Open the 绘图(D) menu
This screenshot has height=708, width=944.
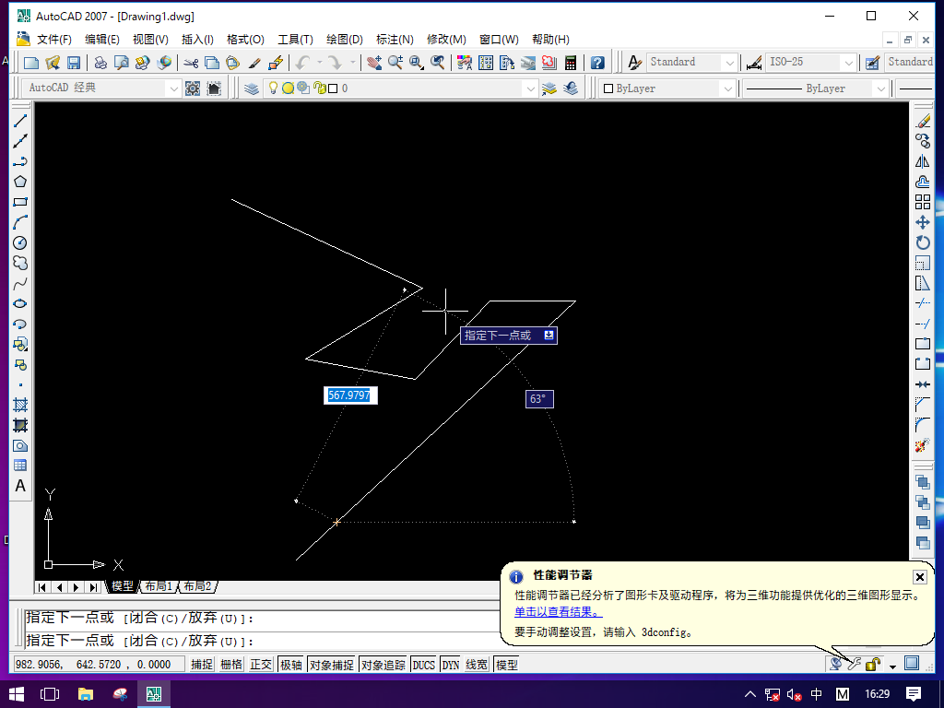point(344,40)
